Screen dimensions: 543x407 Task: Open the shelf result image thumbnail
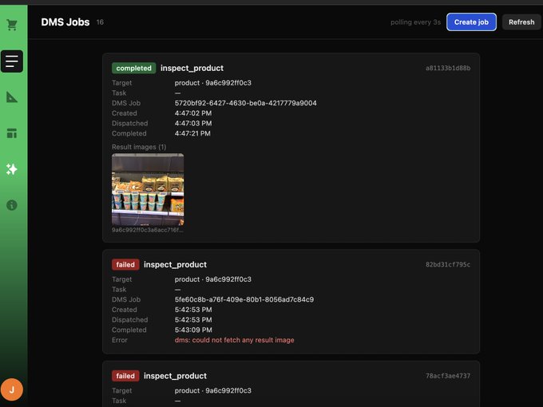coord(148,190)
